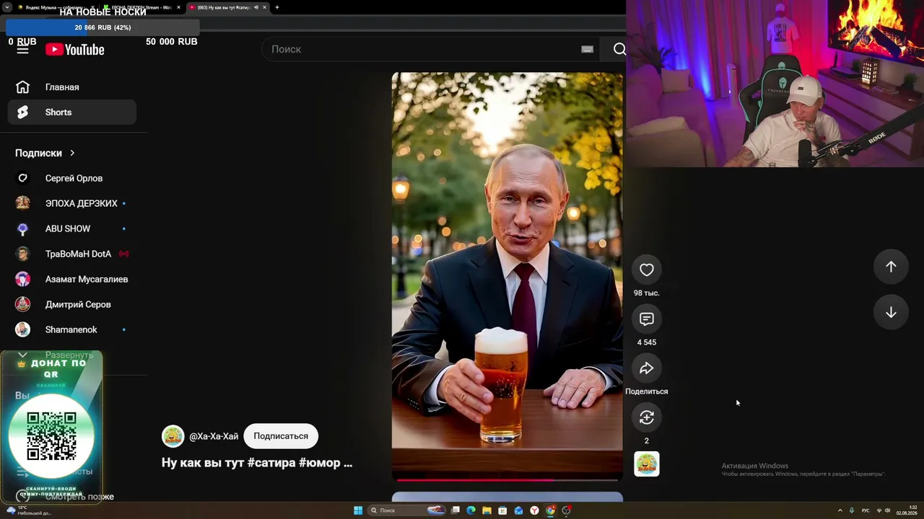Open the on-screen keyboard icon in search
Viewport: 924px width, 519px height.
587,49
